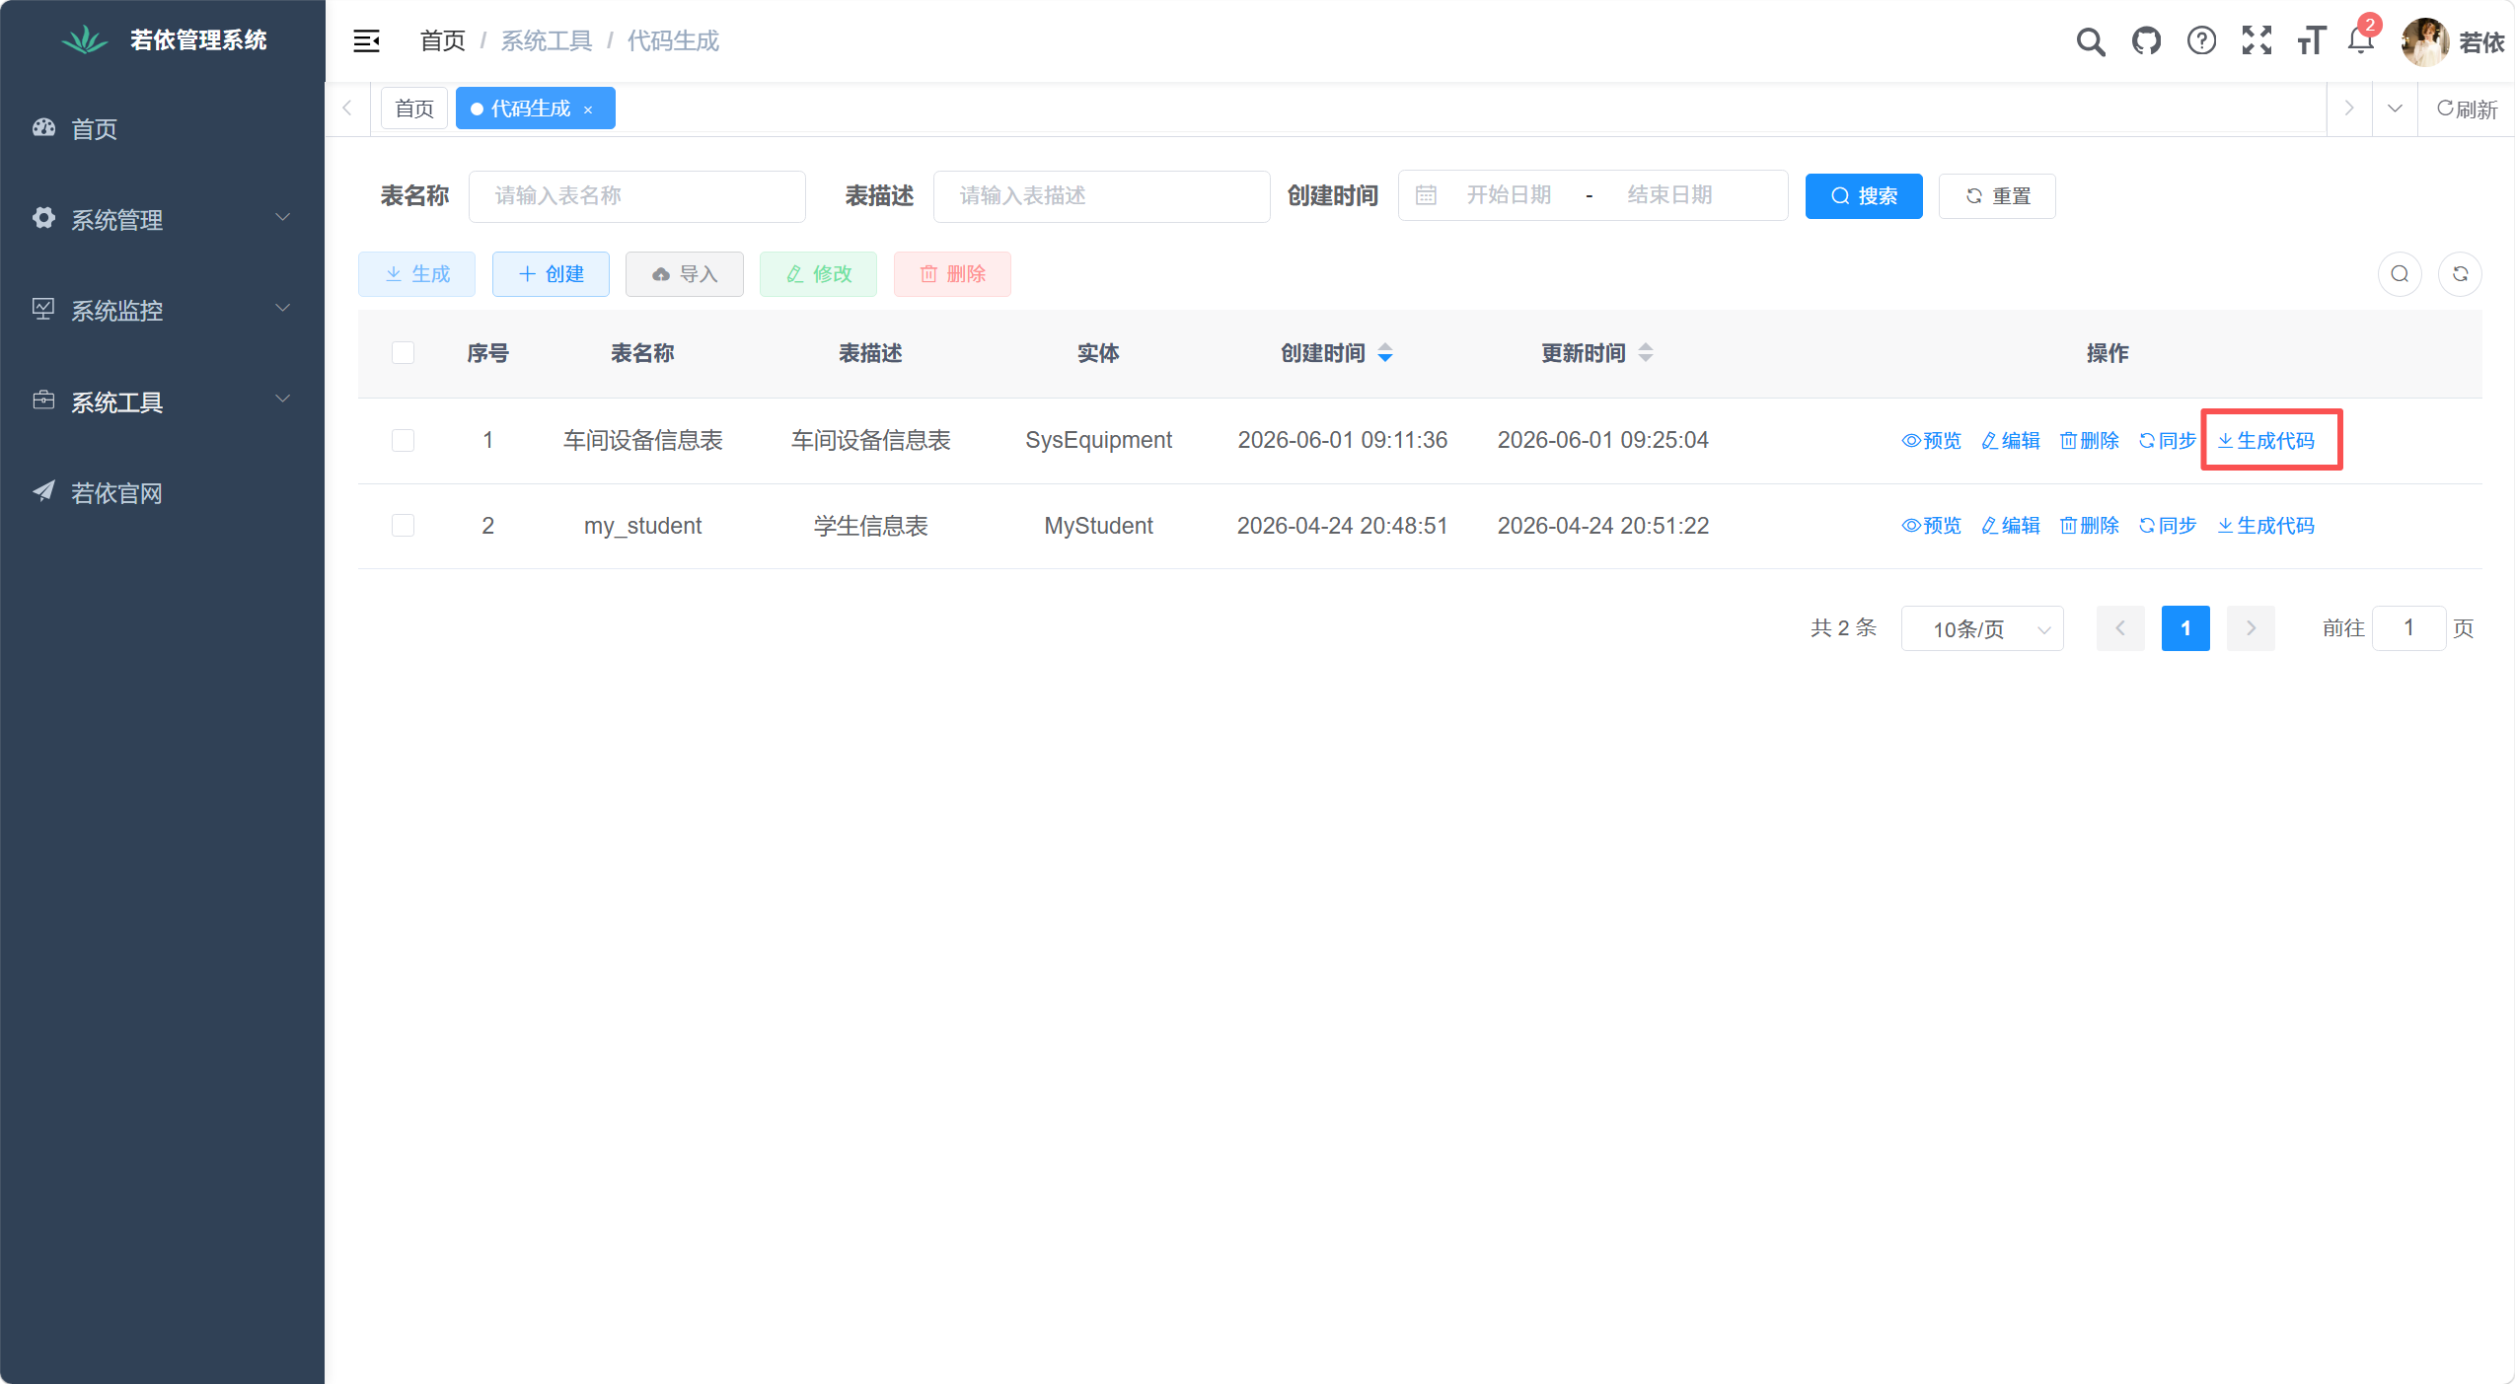Sync the MyStudent row with 同步

[x=2167, y=526]
